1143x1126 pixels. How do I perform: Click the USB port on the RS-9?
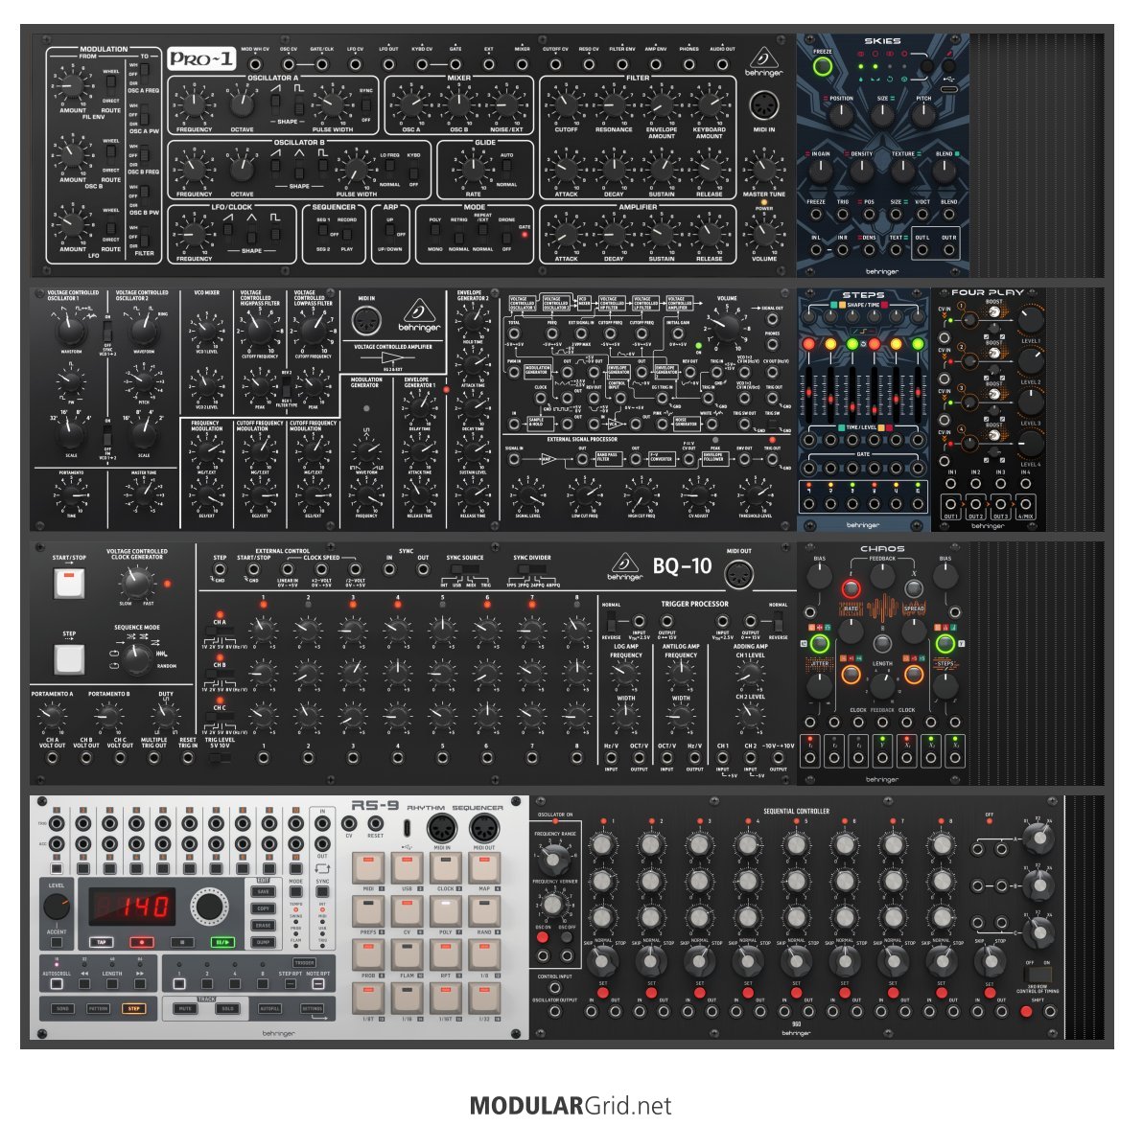(x=407, y=829)
